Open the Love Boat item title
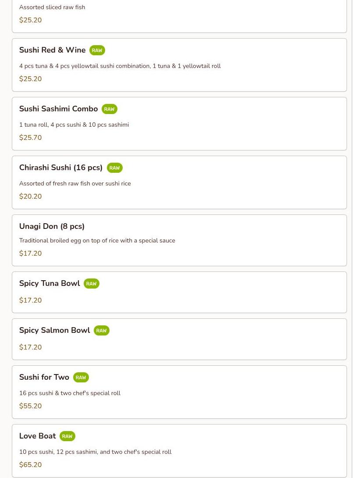The width and height of the screenshot is (361, 478). click(x=37, y=436)
